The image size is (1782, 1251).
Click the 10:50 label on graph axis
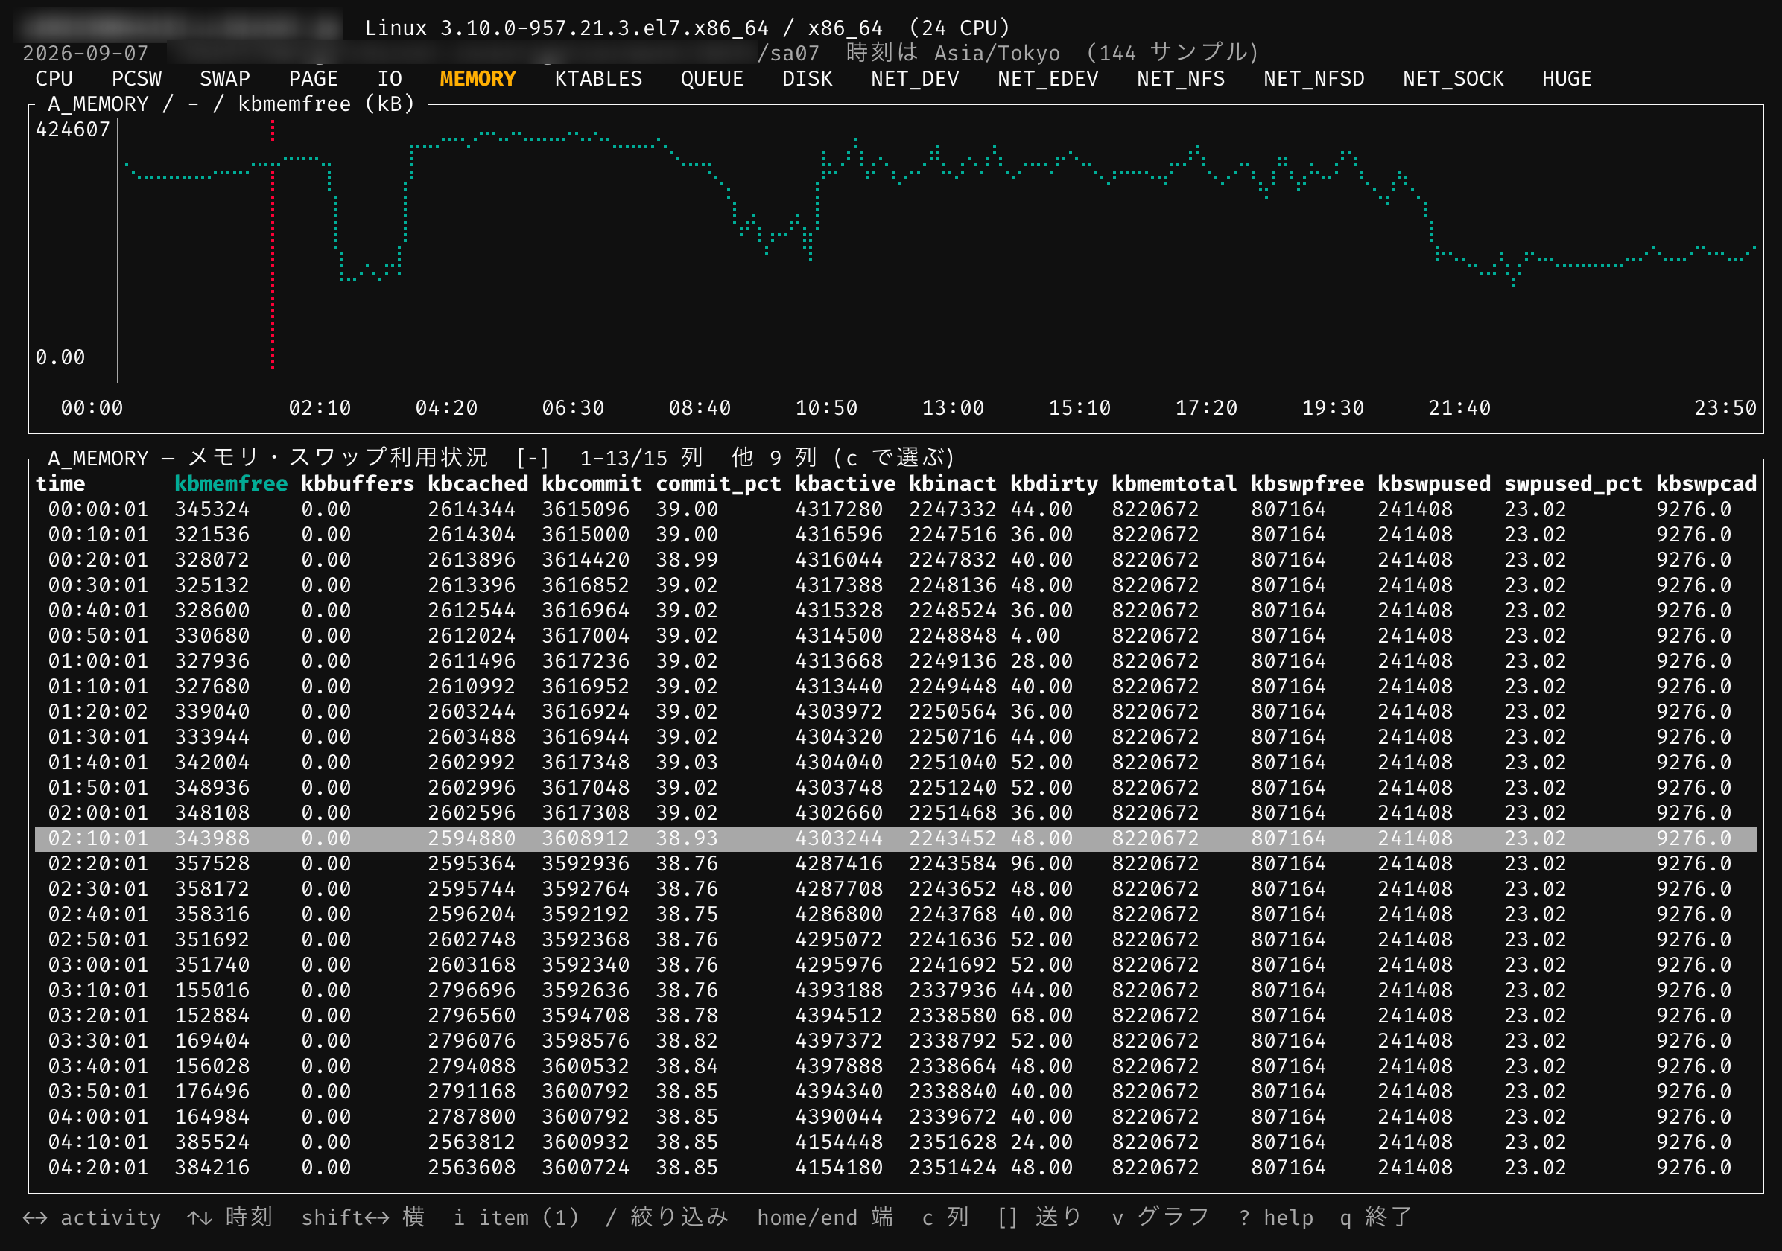[x=825, y=408]
